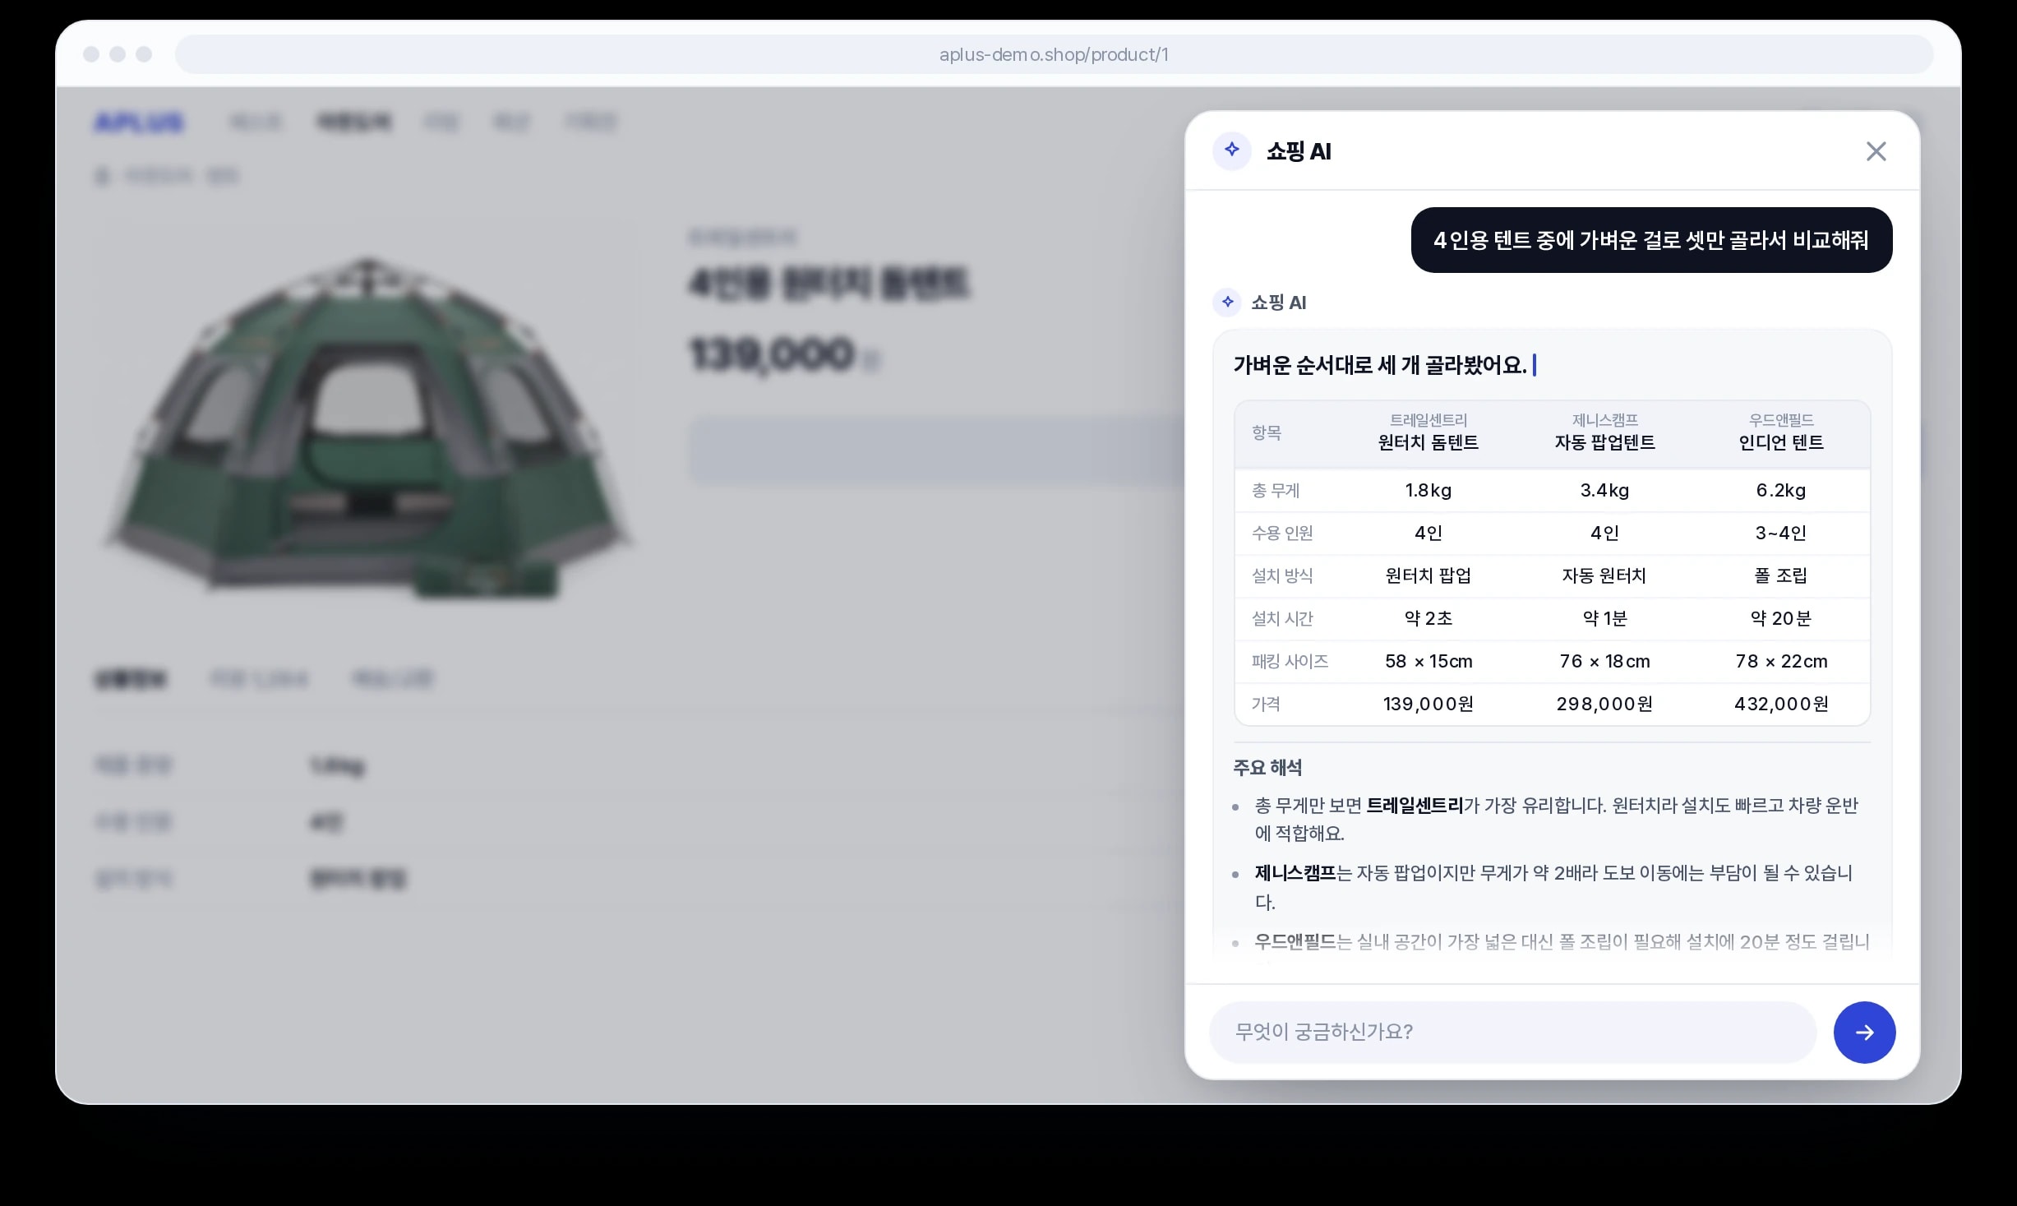Click the 항목 header cell
The image size is (2017, 1206).
click(x=1267, y=432)
